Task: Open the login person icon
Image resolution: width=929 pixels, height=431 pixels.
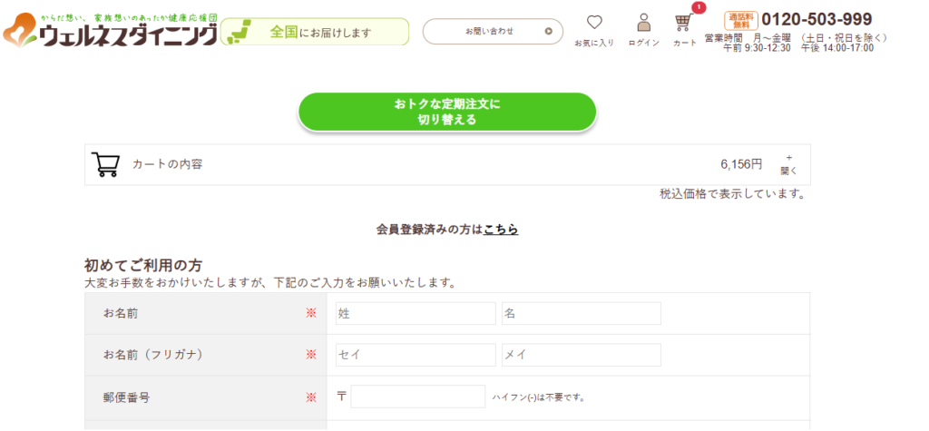Action: coord(643,23)
